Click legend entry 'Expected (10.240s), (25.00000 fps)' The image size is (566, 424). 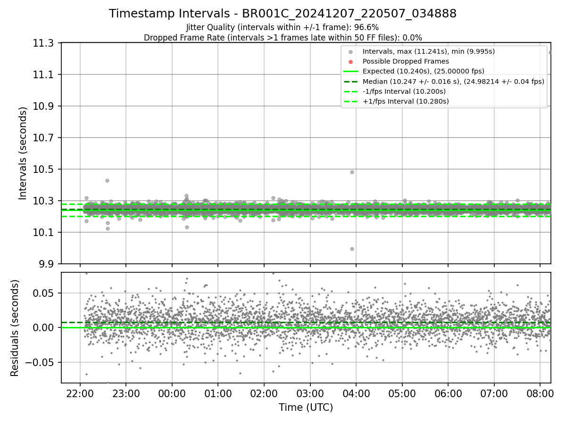pyautogui.click(x=424, y=71)
